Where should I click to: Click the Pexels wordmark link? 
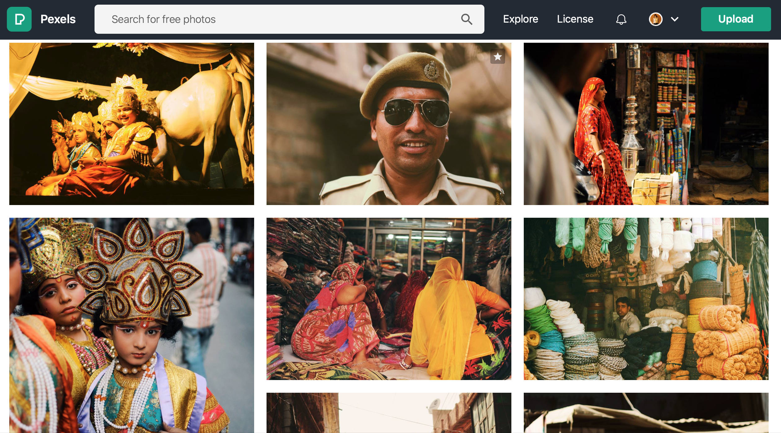(58, 19)
